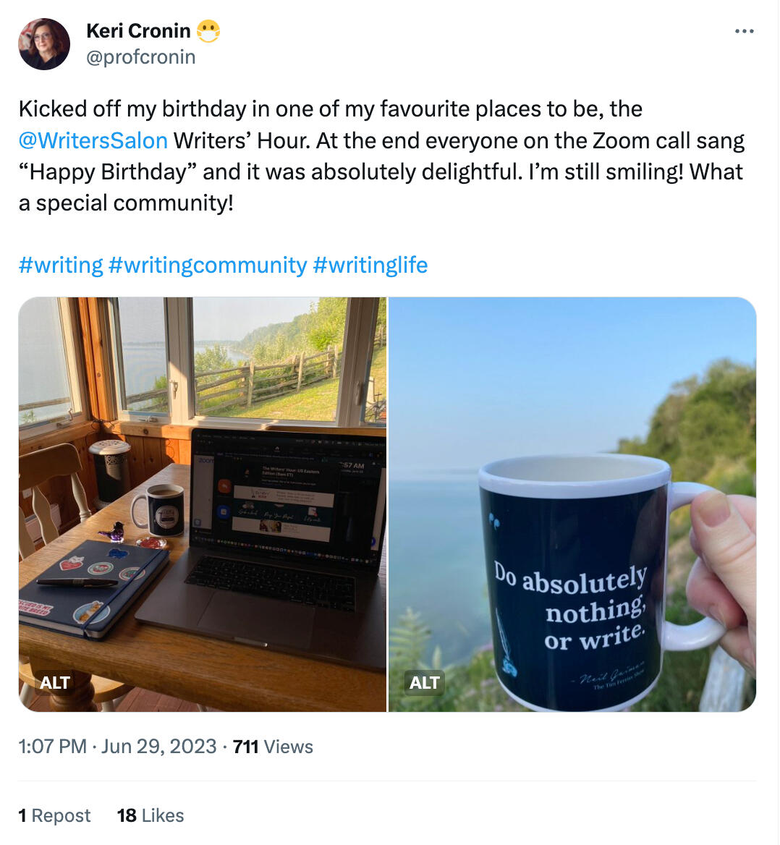The height and width of the screenshot is (845, 780).
Task: Click the Keri Cronin display name
Action: coord(138,31)
